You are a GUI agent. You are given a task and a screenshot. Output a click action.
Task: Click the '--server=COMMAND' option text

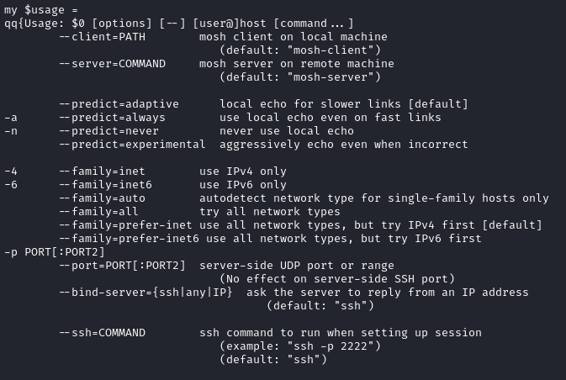[113, 64]
